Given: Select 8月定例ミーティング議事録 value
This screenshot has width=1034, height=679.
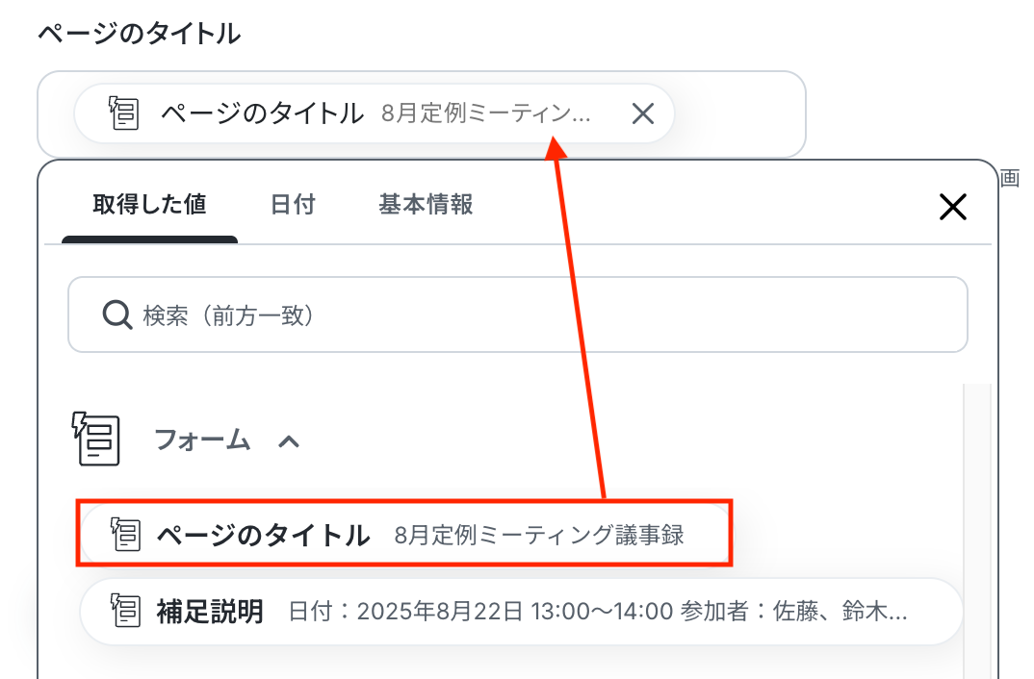Looking at the screenshot, I should [539, 535].
